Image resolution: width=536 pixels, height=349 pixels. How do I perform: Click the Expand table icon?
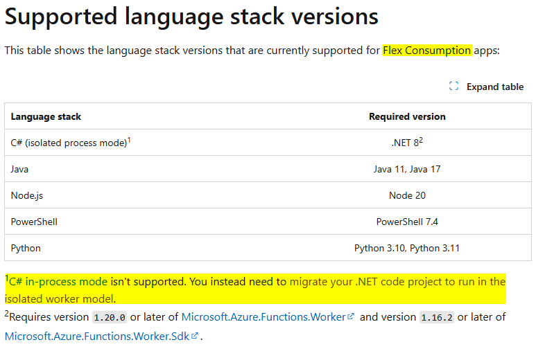(454, 87)
